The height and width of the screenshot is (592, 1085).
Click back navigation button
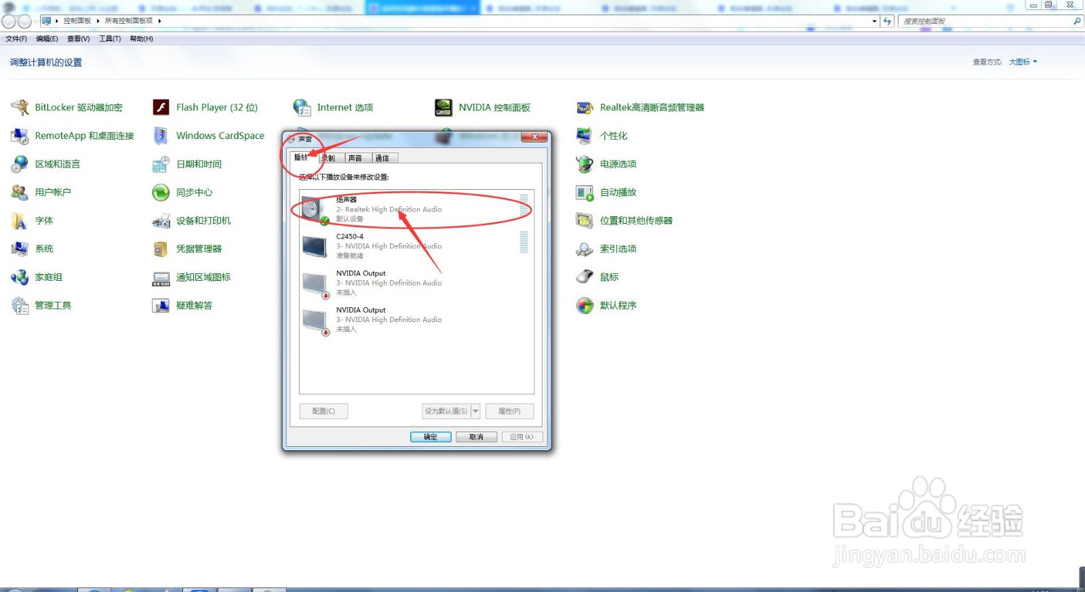pyautogui.click(x=9, y=21)
